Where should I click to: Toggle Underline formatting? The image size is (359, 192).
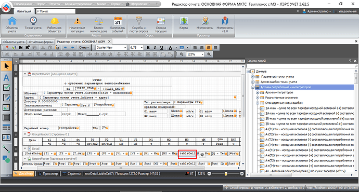click(162, 48)
